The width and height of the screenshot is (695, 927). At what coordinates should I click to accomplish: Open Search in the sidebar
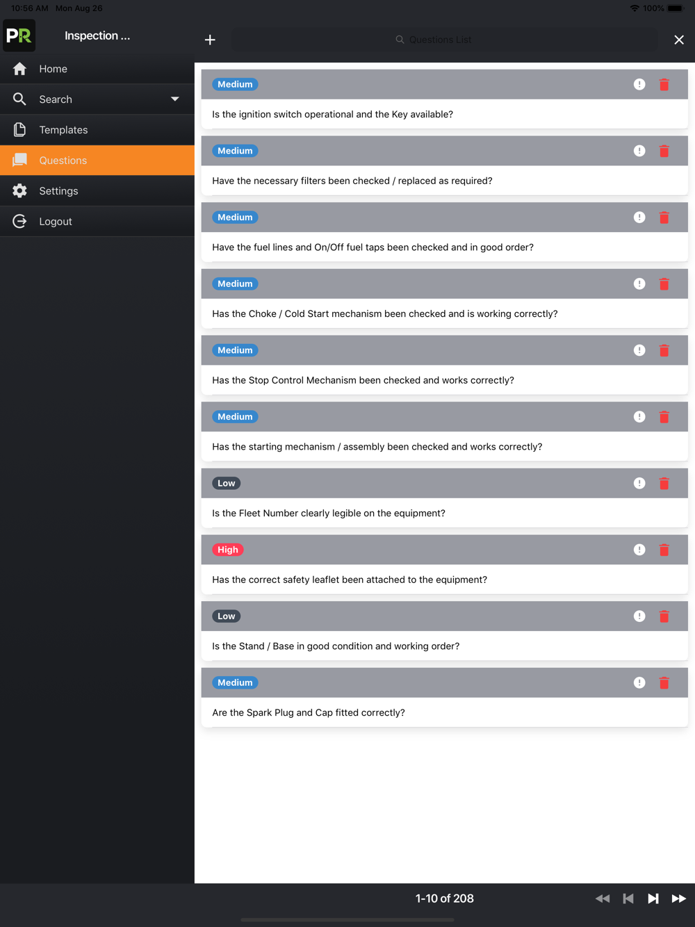(97, 99)
